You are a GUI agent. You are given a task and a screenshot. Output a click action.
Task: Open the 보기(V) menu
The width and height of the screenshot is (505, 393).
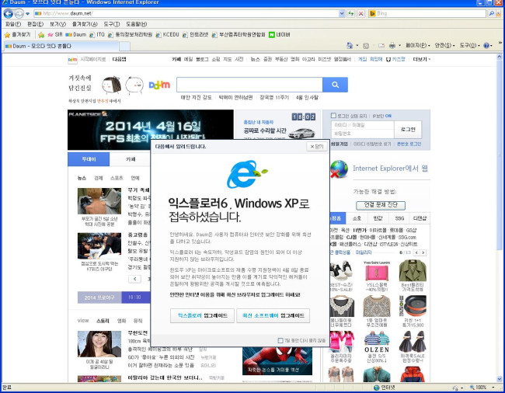57,24
